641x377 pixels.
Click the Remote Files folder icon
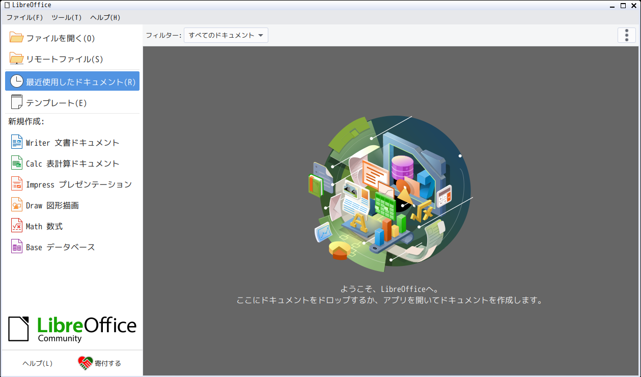(17, 59)
